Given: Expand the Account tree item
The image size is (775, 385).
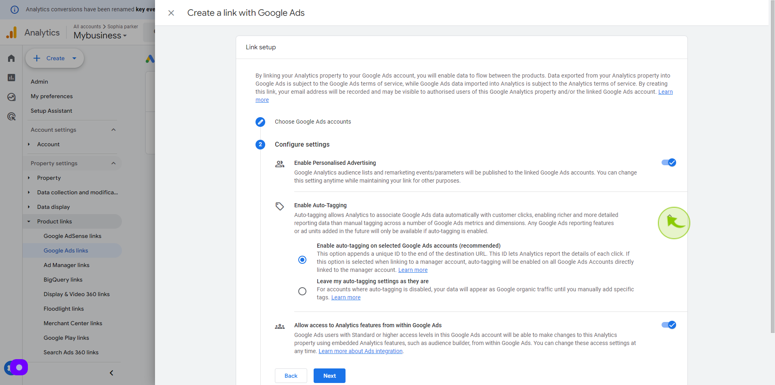Looking at the screenshot, I should (x=29, y=144).
